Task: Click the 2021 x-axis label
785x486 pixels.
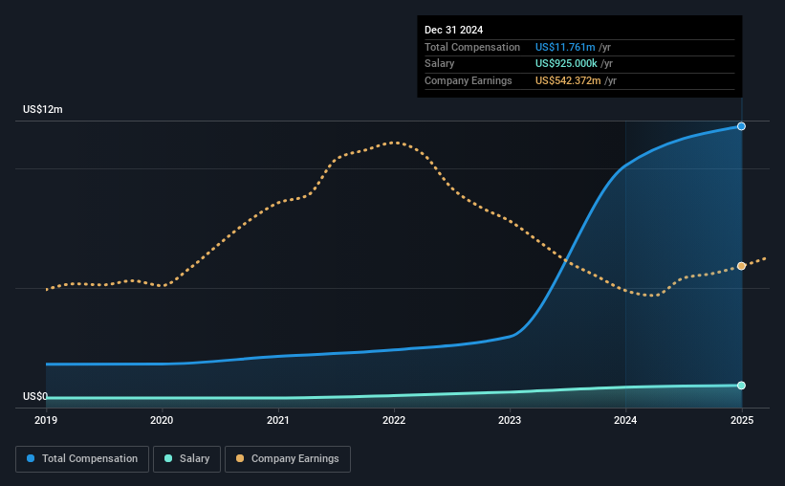Action: [x=278, y=420]
